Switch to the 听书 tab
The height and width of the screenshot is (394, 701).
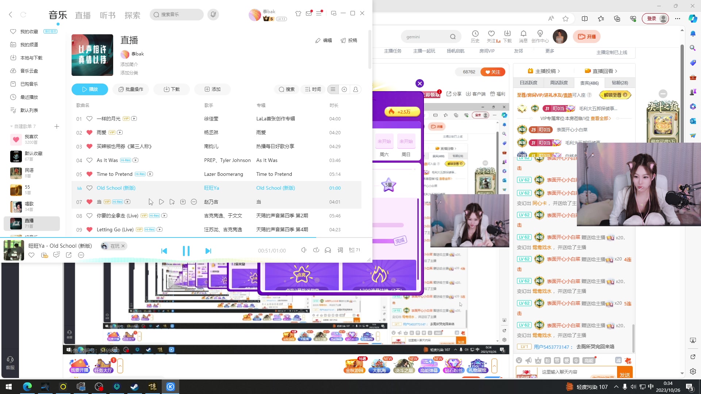click(108, 15)
